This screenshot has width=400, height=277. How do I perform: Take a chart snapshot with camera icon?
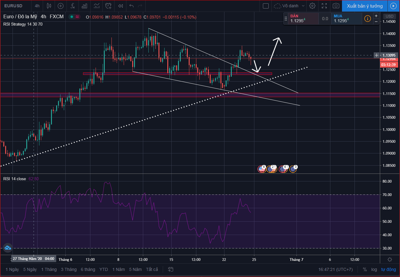[x=336, y=6]
